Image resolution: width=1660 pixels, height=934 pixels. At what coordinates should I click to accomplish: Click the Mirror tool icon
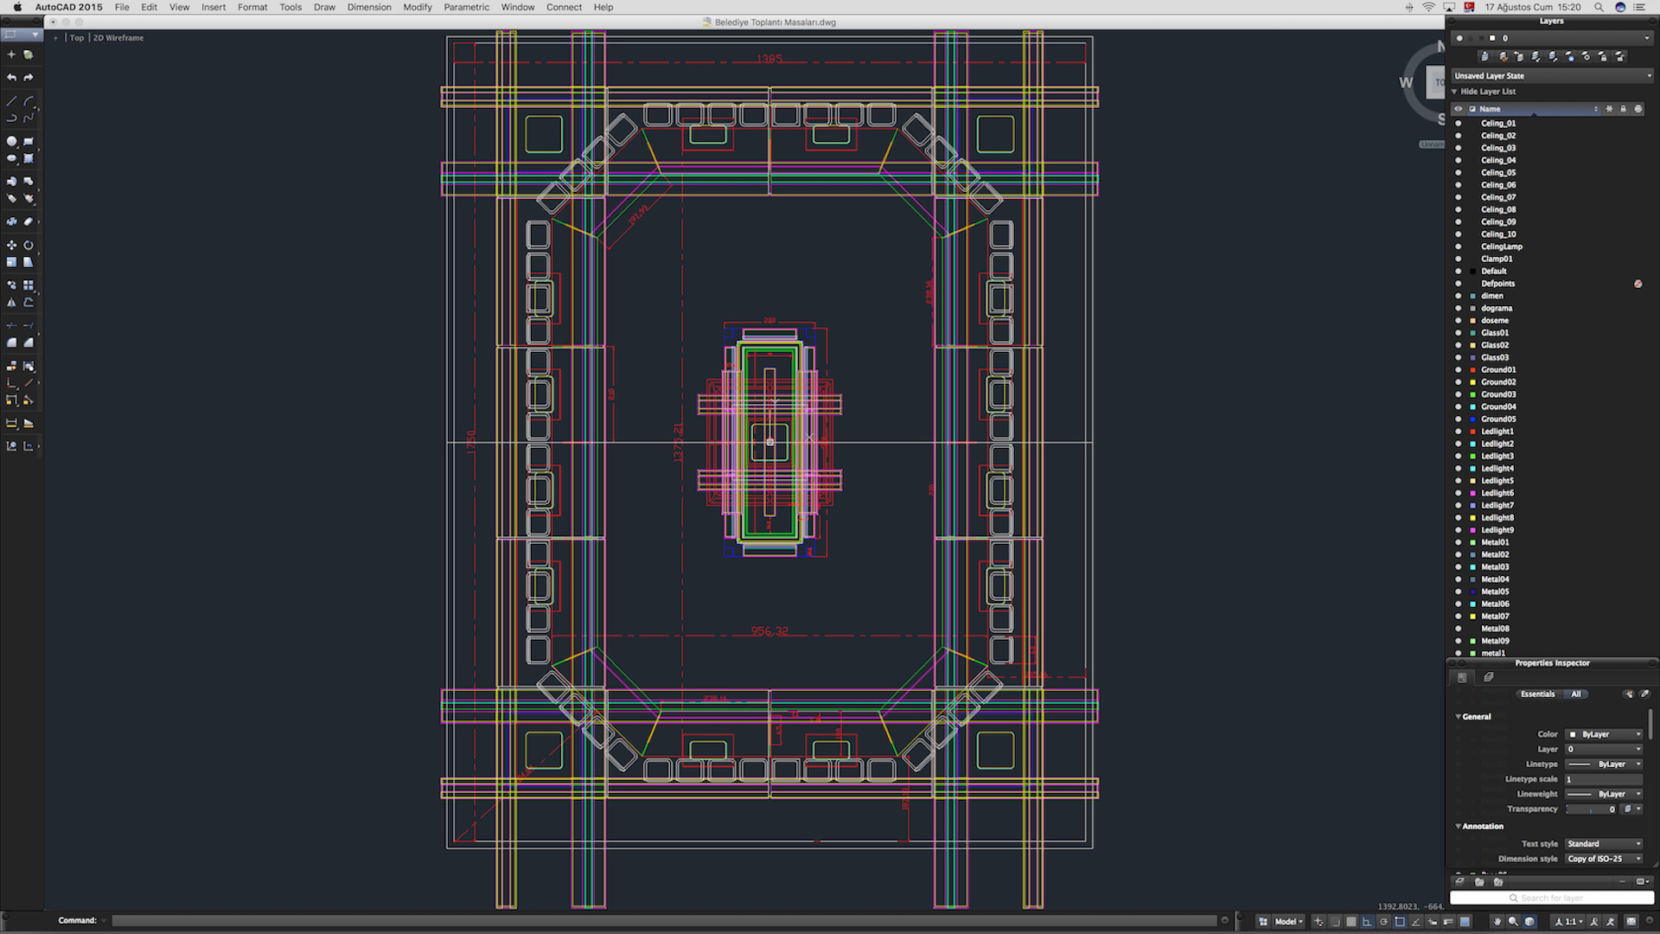point(11,303)
